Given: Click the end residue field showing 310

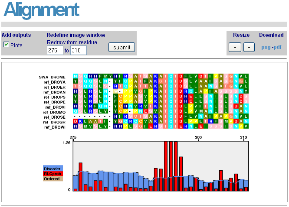Looking at the screenshot, I should 79,51.
